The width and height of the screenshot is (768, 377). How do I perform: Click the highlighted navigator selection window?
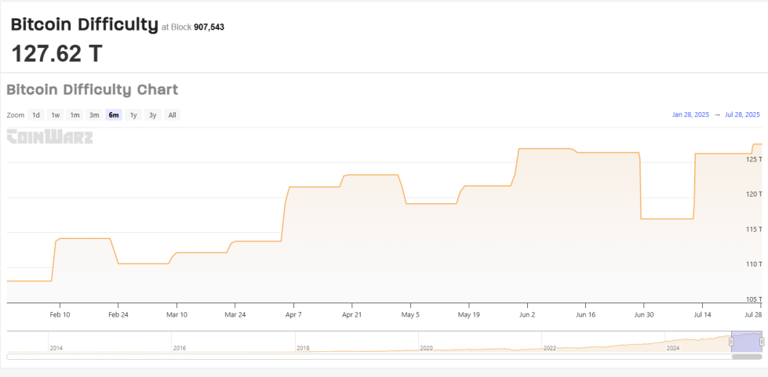746,340
